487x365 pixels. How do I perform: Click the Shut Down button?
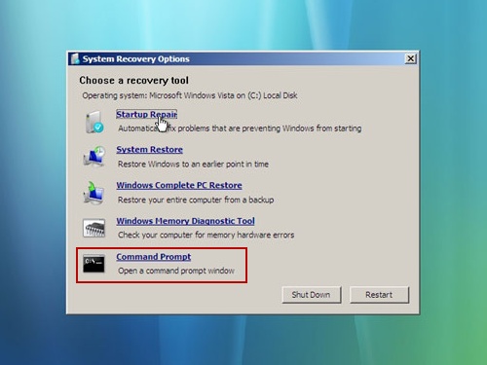click(x=312, y=295)
